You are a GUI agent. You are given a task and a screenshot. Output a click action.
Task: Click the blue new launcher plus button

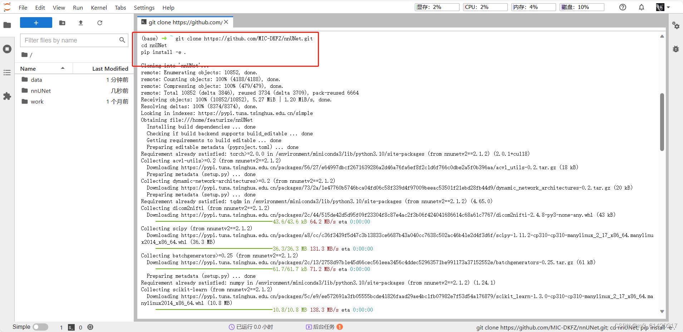(36, 22)
